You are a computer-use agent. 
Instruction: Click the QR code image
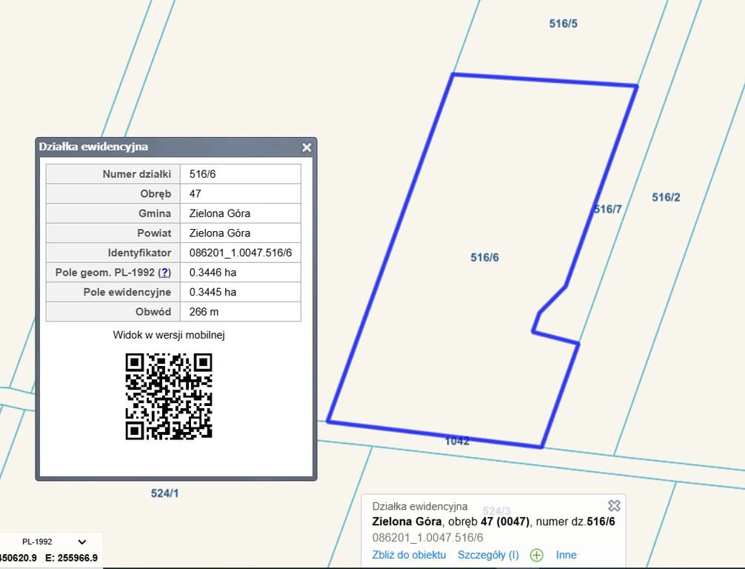coord(169,396)
